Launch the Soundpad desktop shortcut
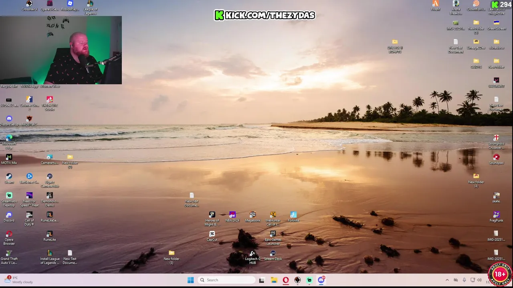The height and width of the screenshot is (288, 513). pyautogui.click(x=497, y=159)
